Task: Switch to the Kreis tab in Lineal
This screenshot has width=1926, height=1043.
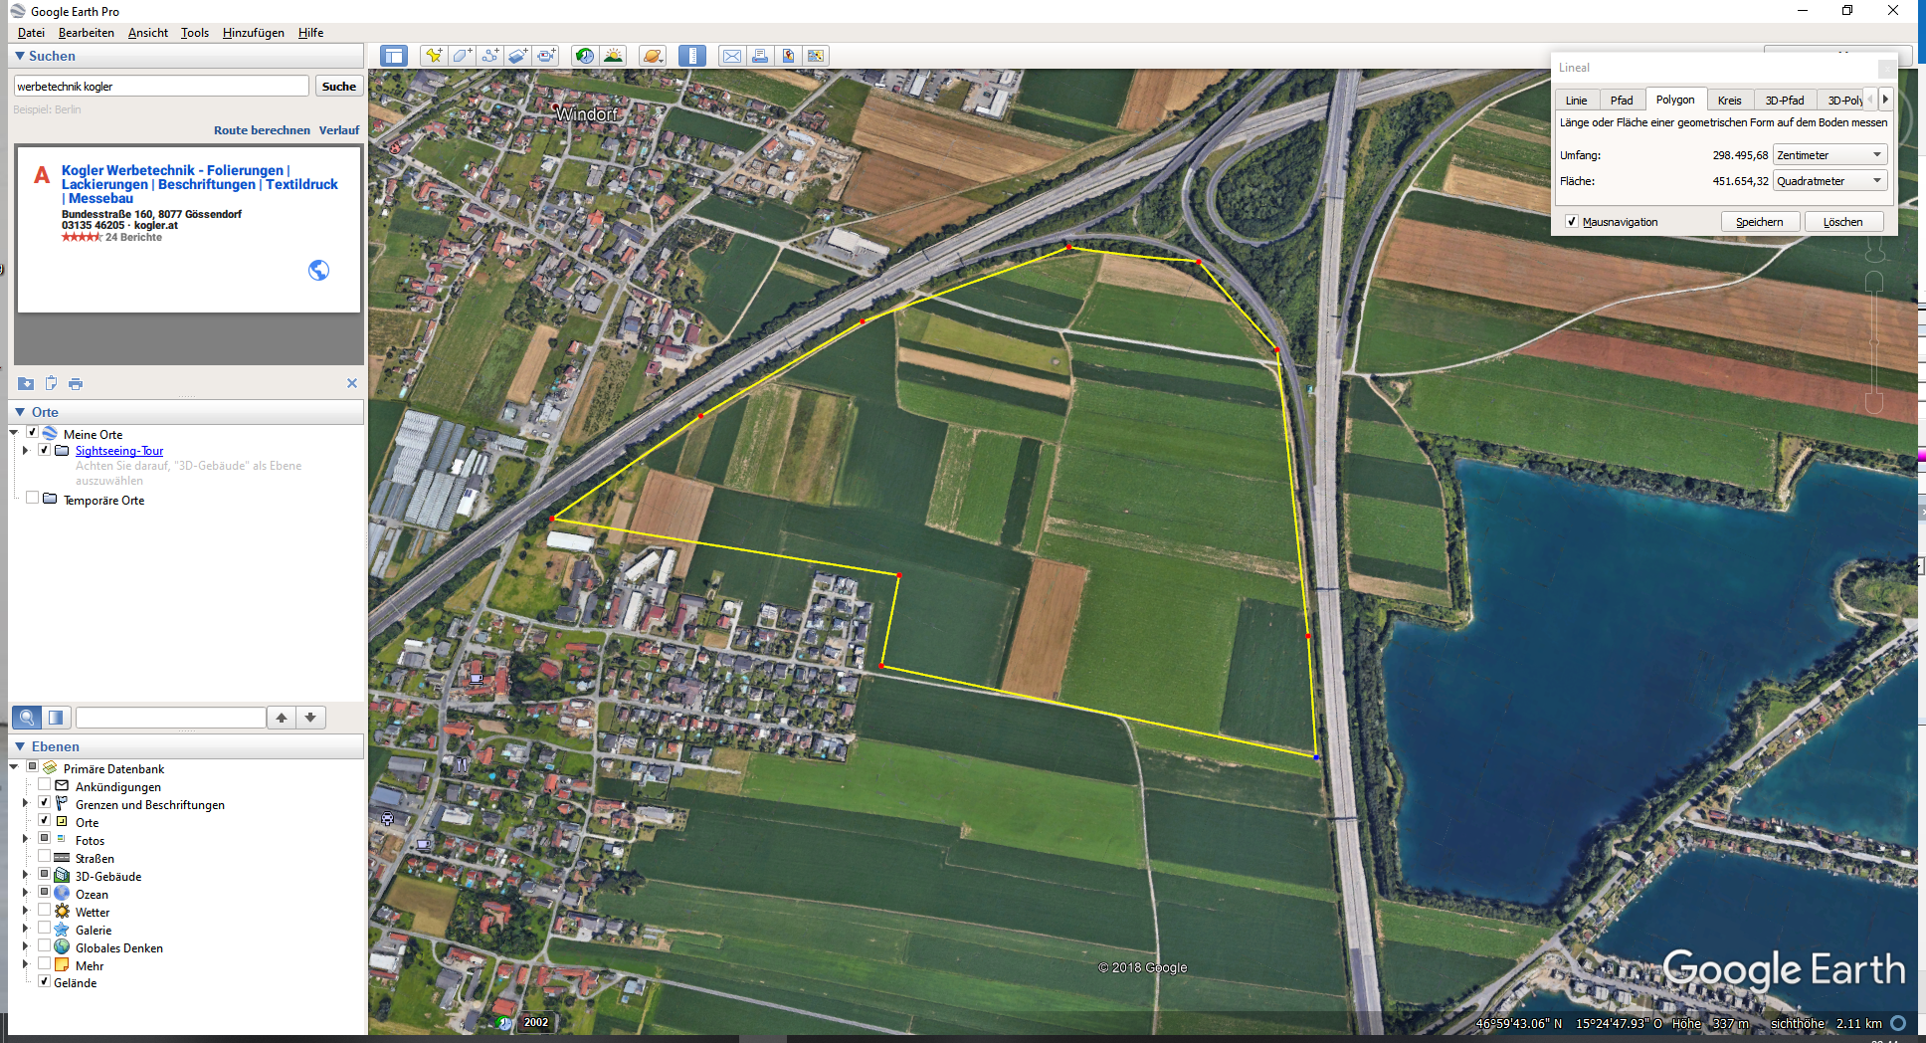Action: [1730, 101]
